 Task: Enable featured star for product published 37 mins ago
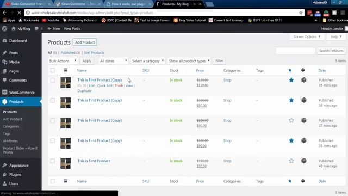point(291,120)
